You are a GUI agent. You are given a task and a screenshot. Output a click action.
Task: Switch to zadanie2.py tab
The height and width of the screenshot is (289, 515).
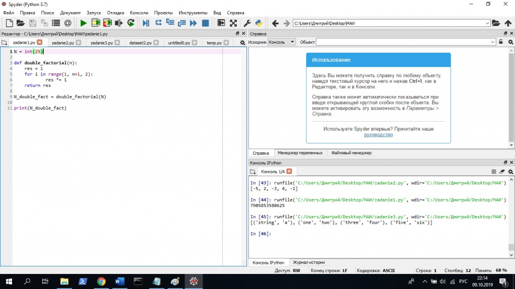(63, 43)
